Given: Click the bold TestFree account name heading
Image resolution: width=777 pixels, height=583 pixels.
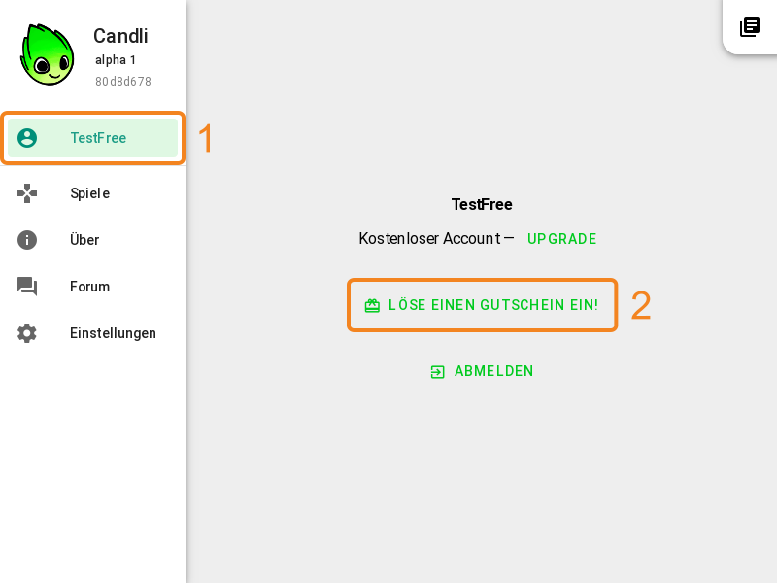Looking at the screenshot, I should coord(482,204).
